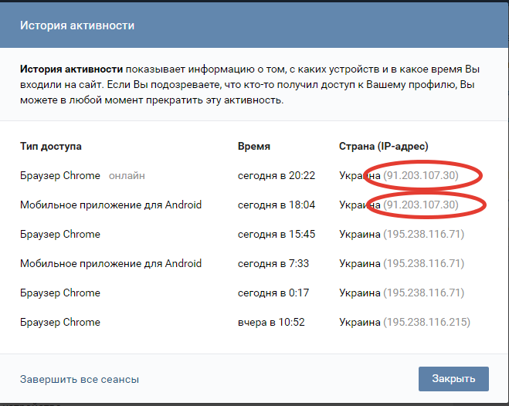Click IP address in the 20:22 session row
This screenshot has height=406, width=509.
(x=421, y=175)
